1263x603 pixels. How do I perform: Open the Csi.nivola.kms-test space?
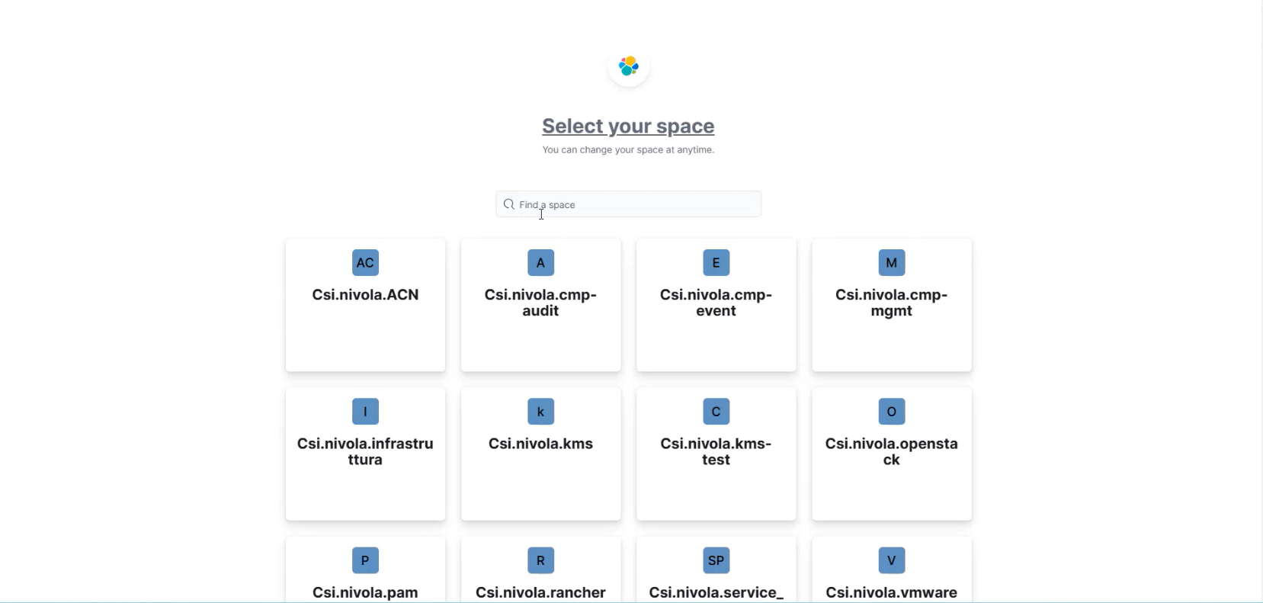tap(716, 454)
